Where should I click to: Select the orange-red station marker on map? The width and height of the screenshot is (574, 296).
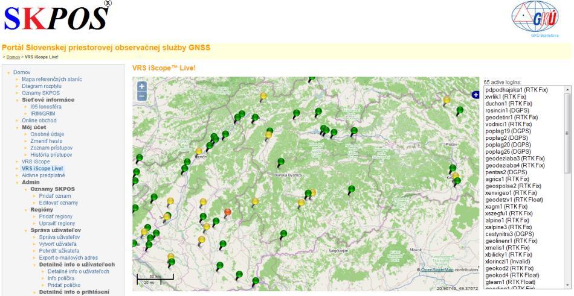tap(228, 213)
